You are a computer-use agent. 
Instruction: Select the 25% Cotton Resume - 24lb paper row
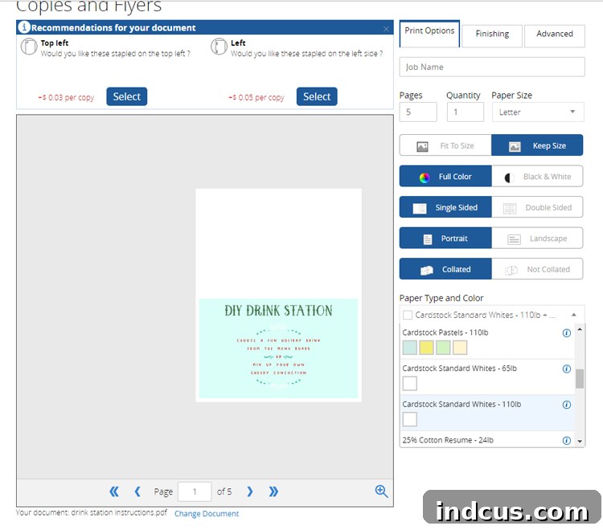(x=487, y=440)
